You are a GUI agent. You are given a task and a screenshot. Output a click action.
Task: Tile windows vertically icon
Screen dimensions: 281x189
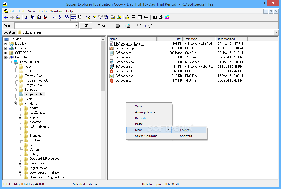click(x=140, y=17)
